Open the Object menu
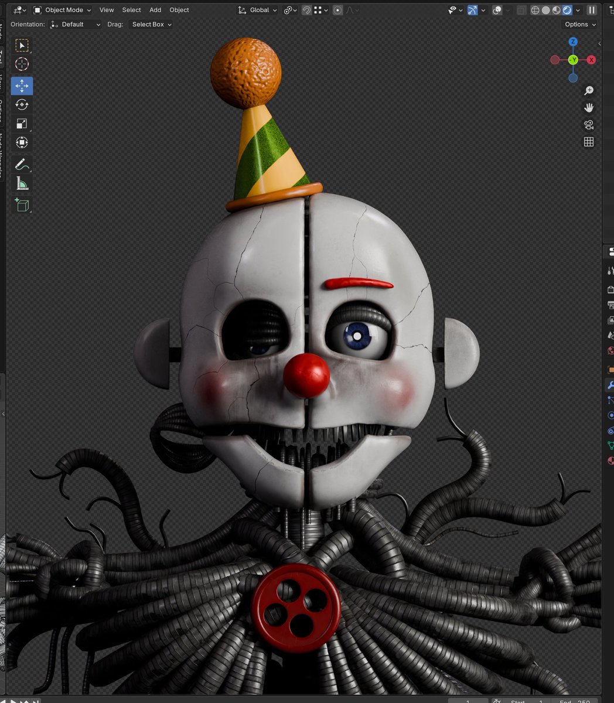The image size is (614, 703). point(179,10)
